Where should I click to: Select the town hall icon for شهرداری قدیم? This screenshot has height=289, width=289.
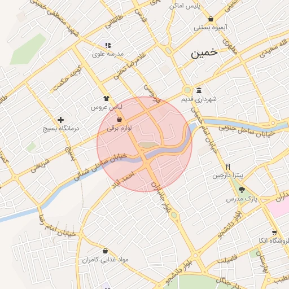(x=199, y=90)
